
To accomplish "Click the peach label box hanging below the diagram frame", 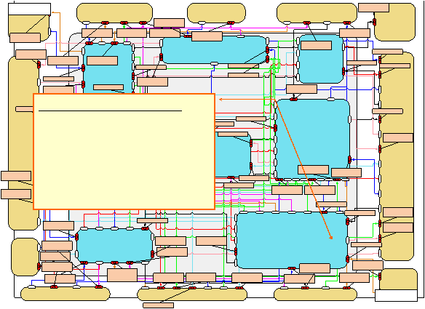I will (x=159, y=305).
